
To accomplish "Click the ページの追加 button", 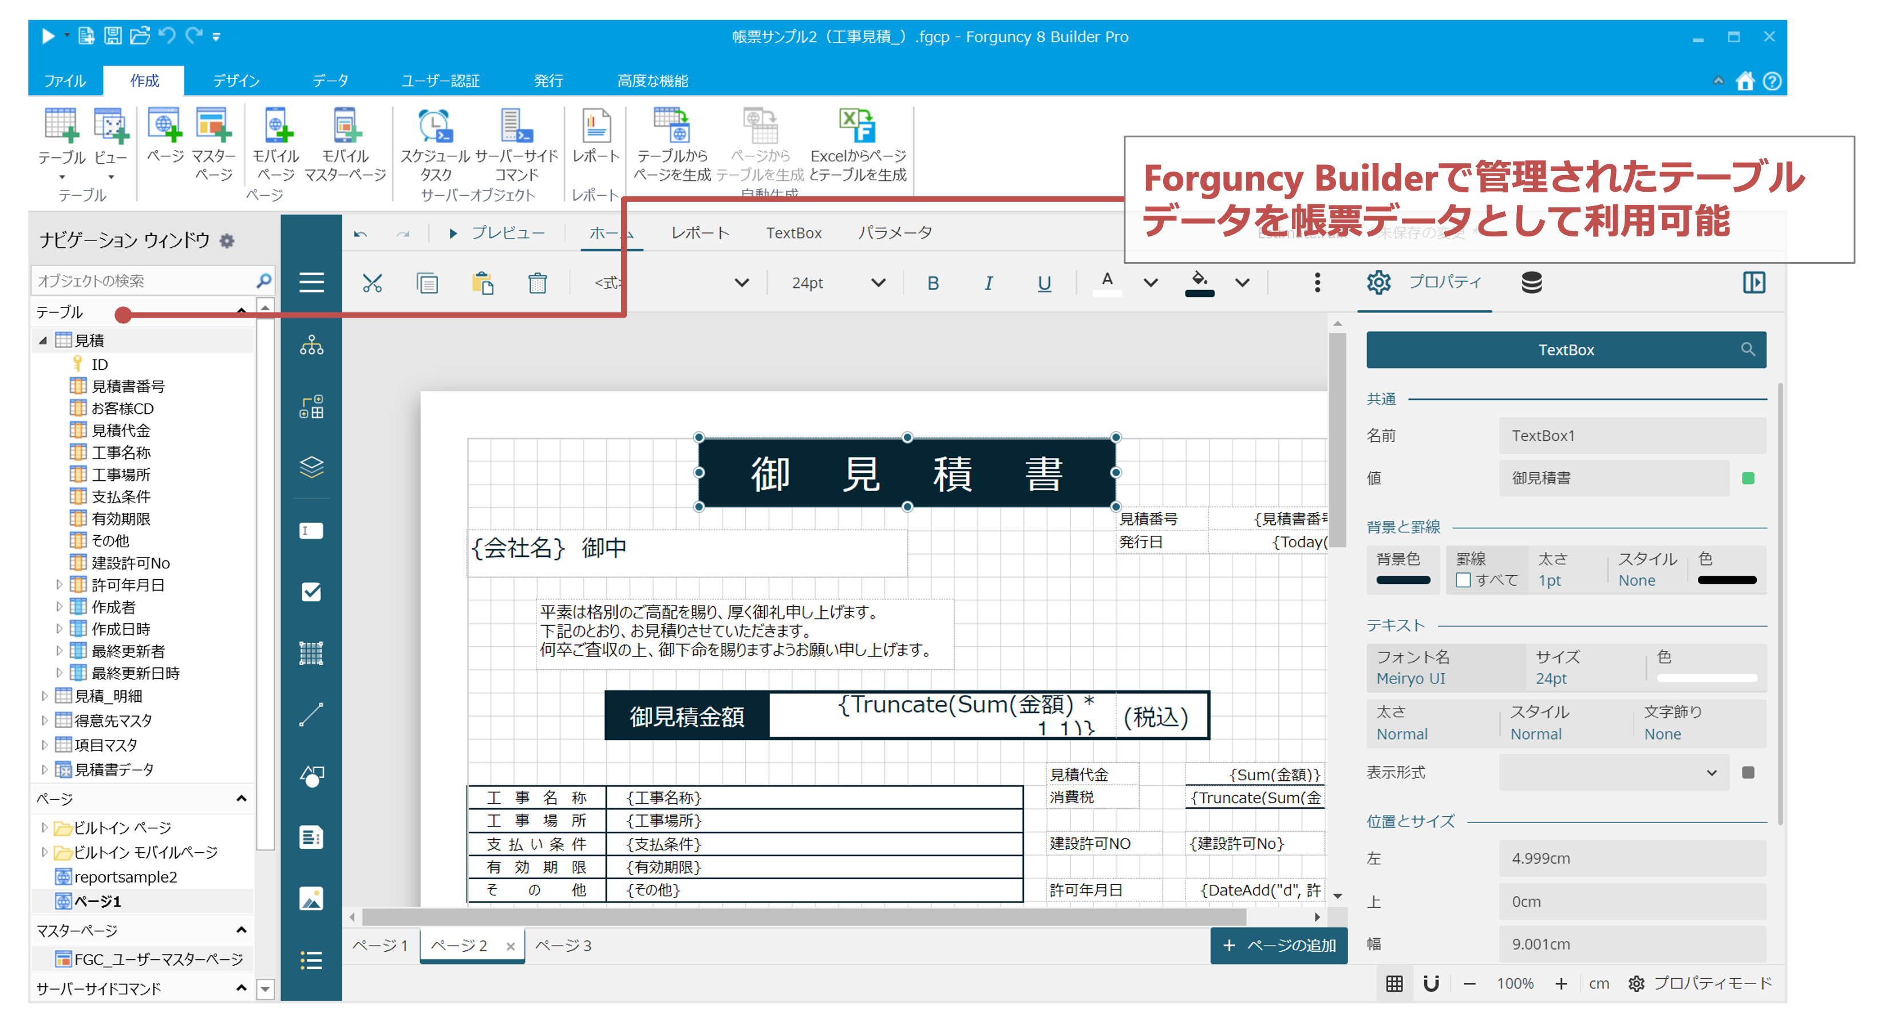I will 1278,945.
